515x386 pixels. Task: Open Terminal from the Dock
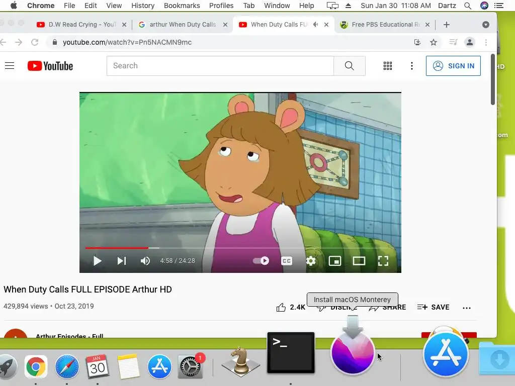(291, 353)
